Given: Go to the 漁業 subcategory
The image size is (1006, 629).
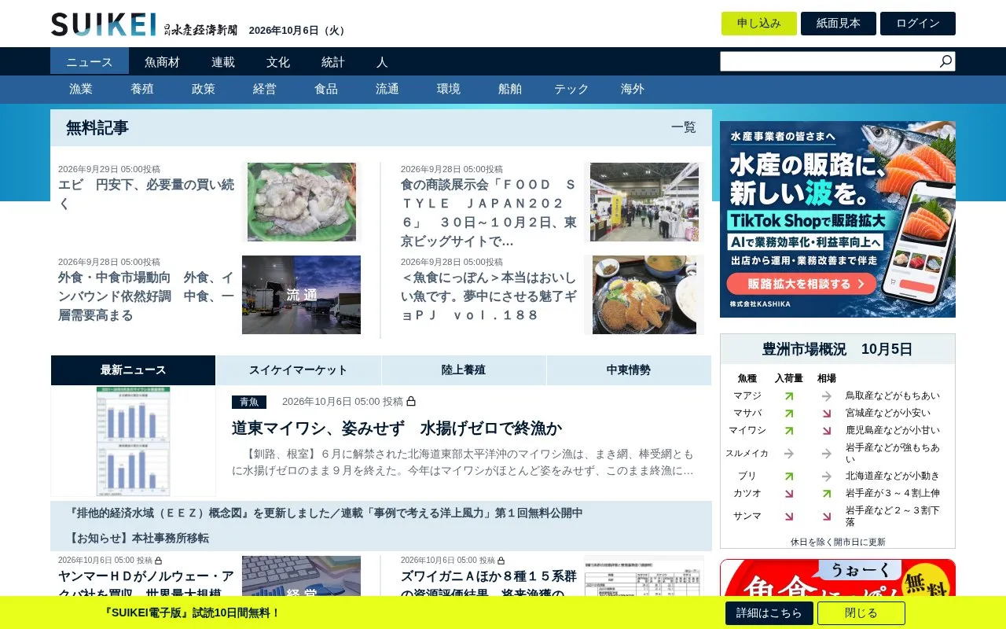Looking at the screenshot, I should [81, 89].
